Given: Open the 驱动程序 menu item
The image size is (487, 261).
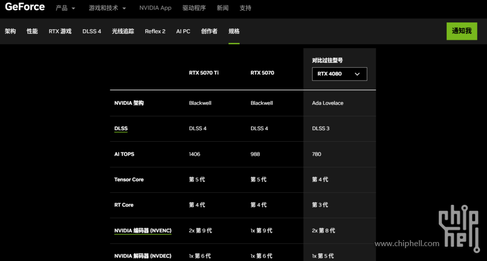Looking at the screenshot, I should [x=194, y=8].
